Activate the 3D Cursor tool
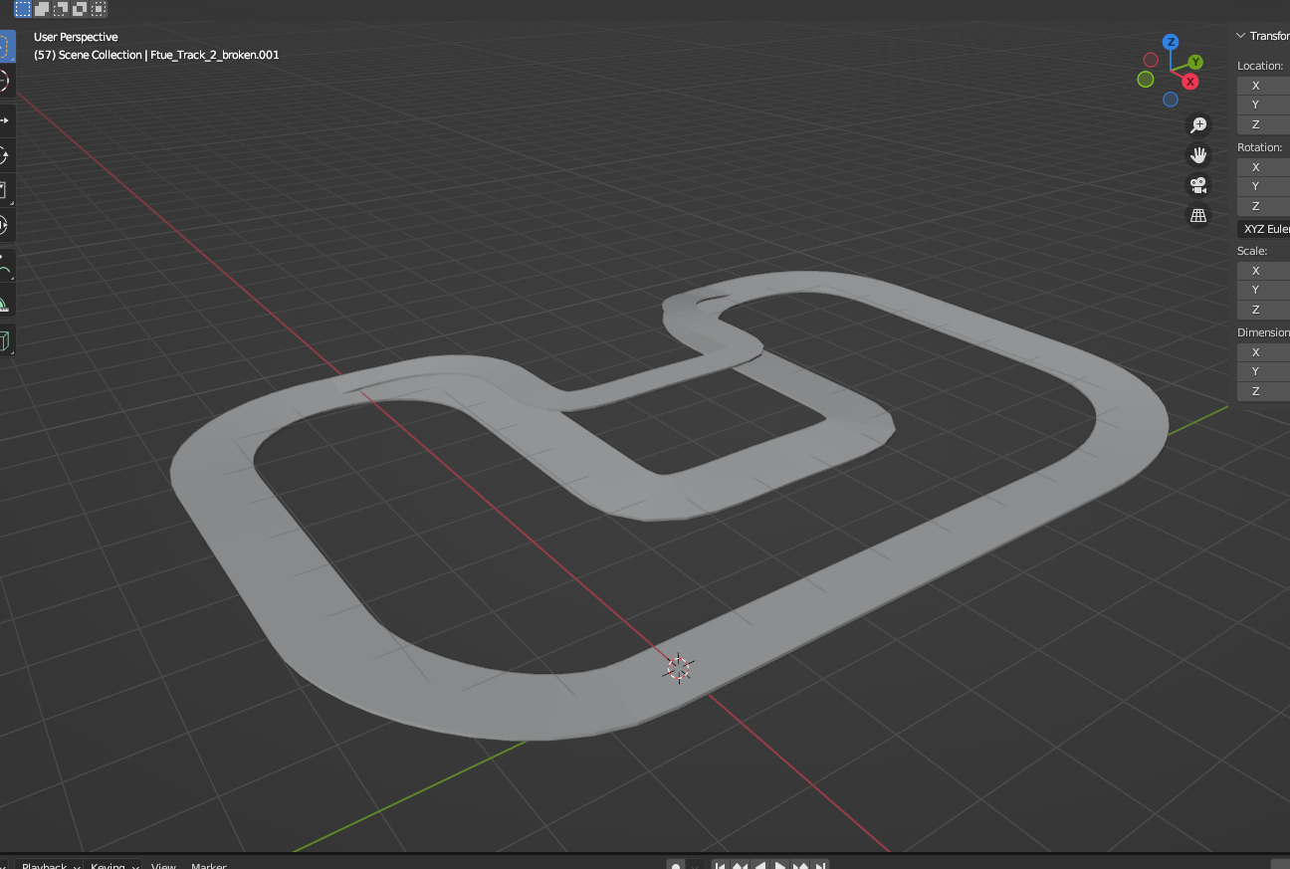Screen dimensions: 1290x869 point(8,82)
